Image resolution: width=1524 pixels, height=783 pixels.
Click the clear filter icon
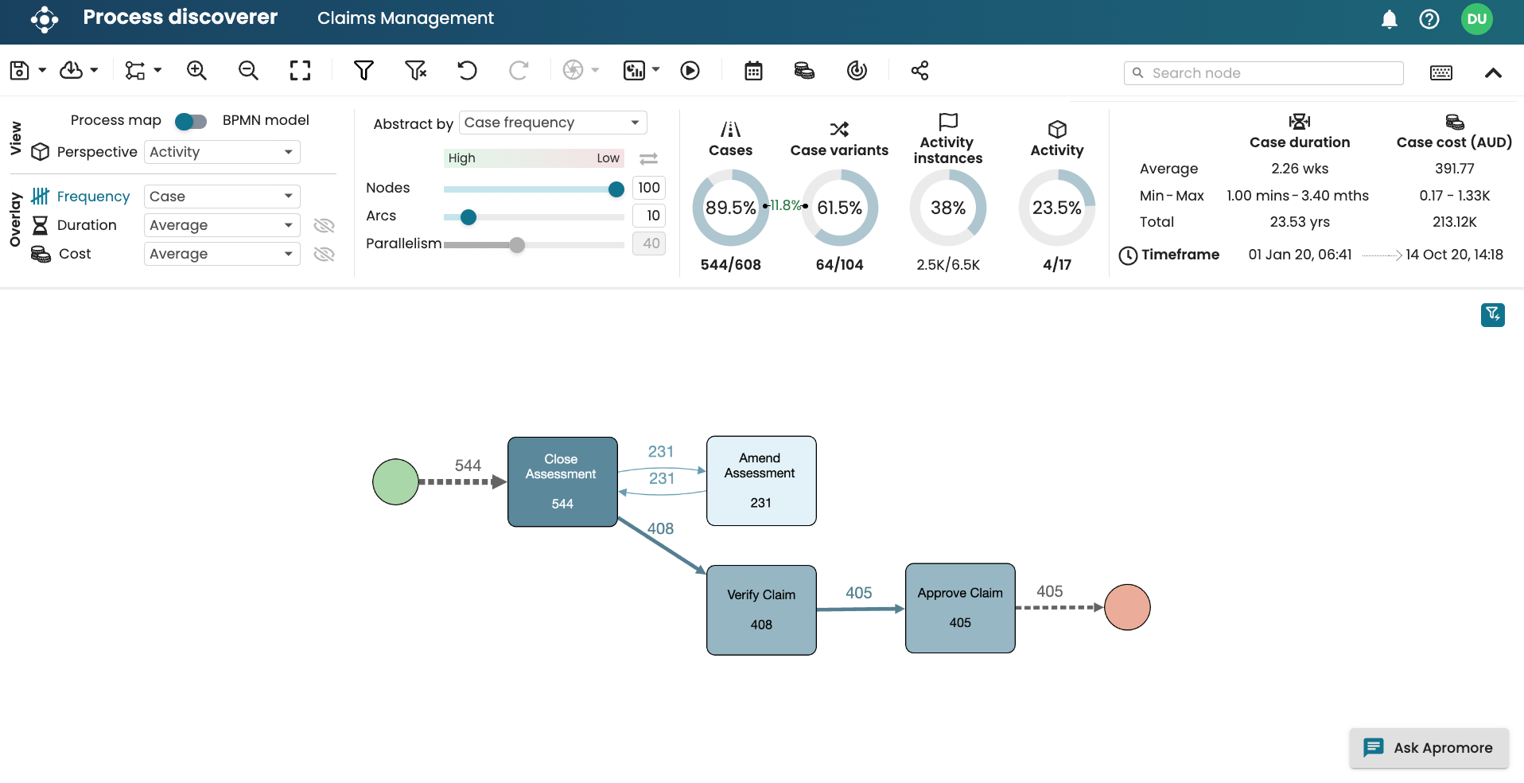coord(415,71)
